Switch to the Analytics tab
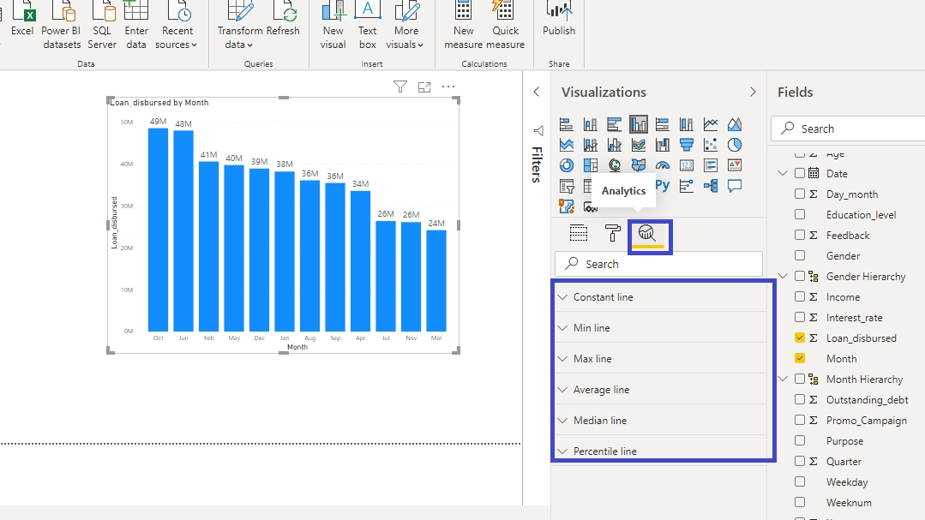This screenshot has width=925, height=520. coord(647,234)
